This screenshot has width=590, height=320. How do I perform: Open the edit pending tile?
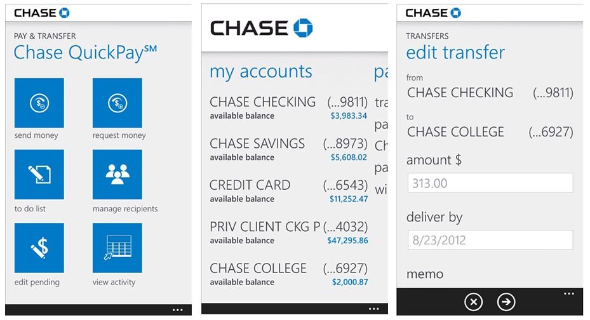point(39,248)
